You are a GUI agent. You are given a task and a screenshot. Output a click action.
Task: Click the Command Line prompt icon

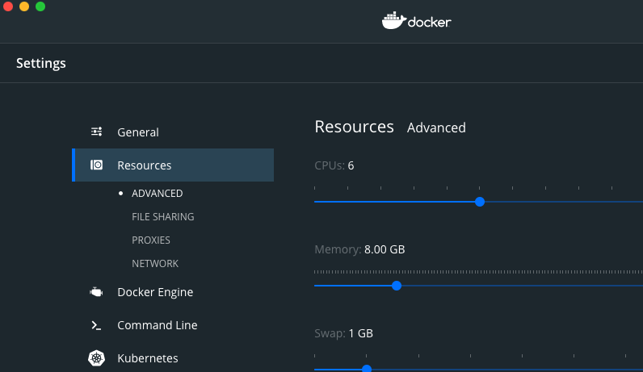click(x=96, y=325)
